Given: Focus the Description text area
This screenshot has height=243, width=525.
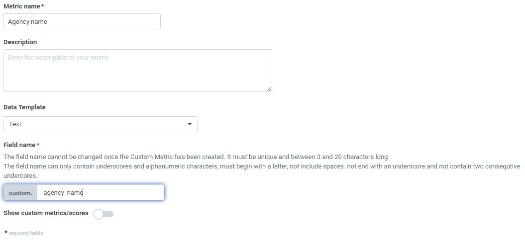Looking at the screenshot, I should [137, 70].
